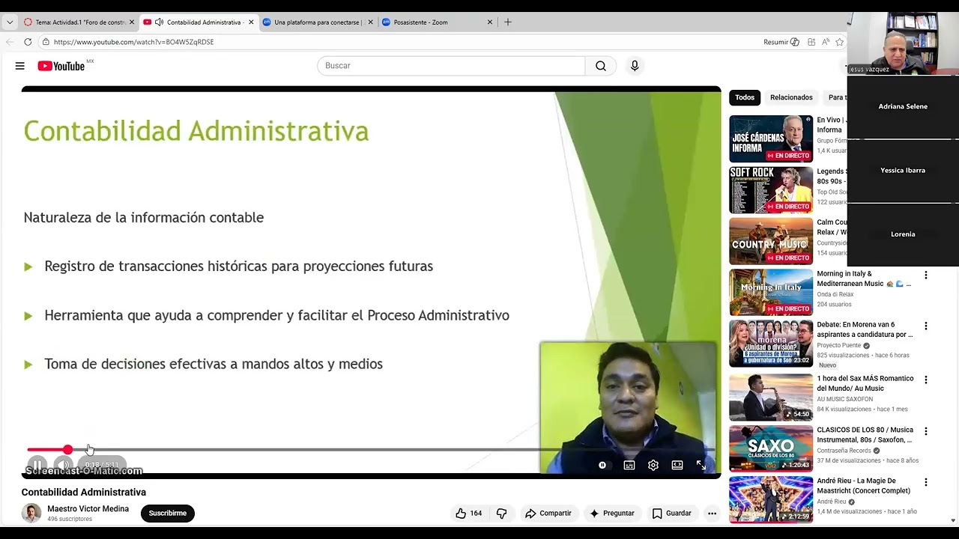959x539 pixels.
Task: Switch to the Contabilidad Administrativa browser tab
Action: coord(199,22)
